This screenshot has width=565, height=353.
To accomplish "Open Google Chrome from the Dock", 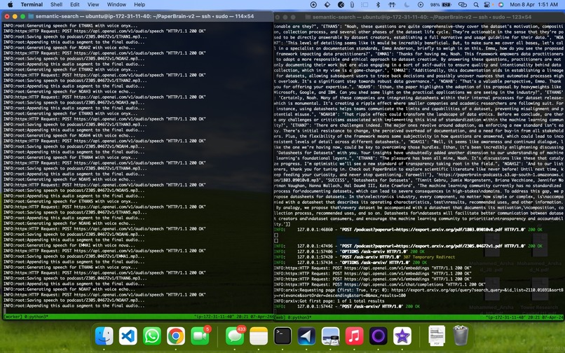I will coord(175,335).
